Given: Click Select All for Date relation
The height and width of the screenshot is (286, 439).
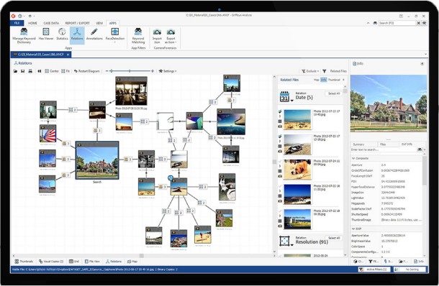Looking at the screenshot, I should [x=334, y=93].
